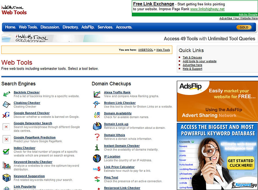258x190 pixels.
Task: Open the Domain Look-up link
Action: coord(116,124)
